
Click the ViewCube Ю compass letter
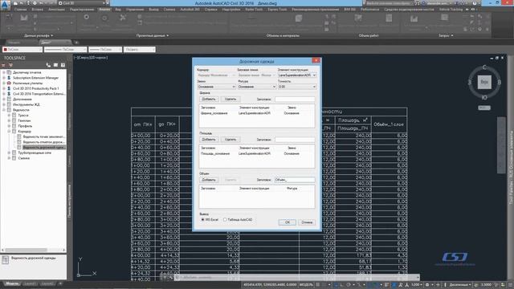484,97
